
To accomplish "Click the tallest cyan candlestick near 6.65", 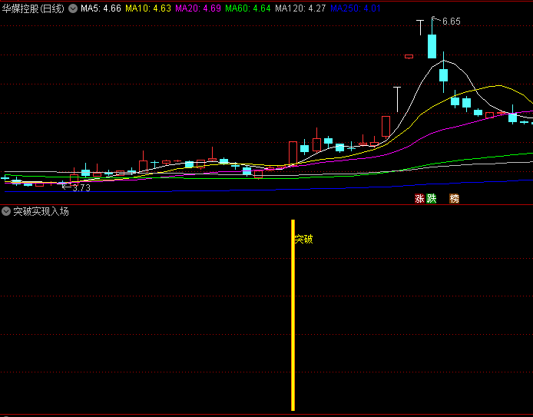I will pos(432,45).
